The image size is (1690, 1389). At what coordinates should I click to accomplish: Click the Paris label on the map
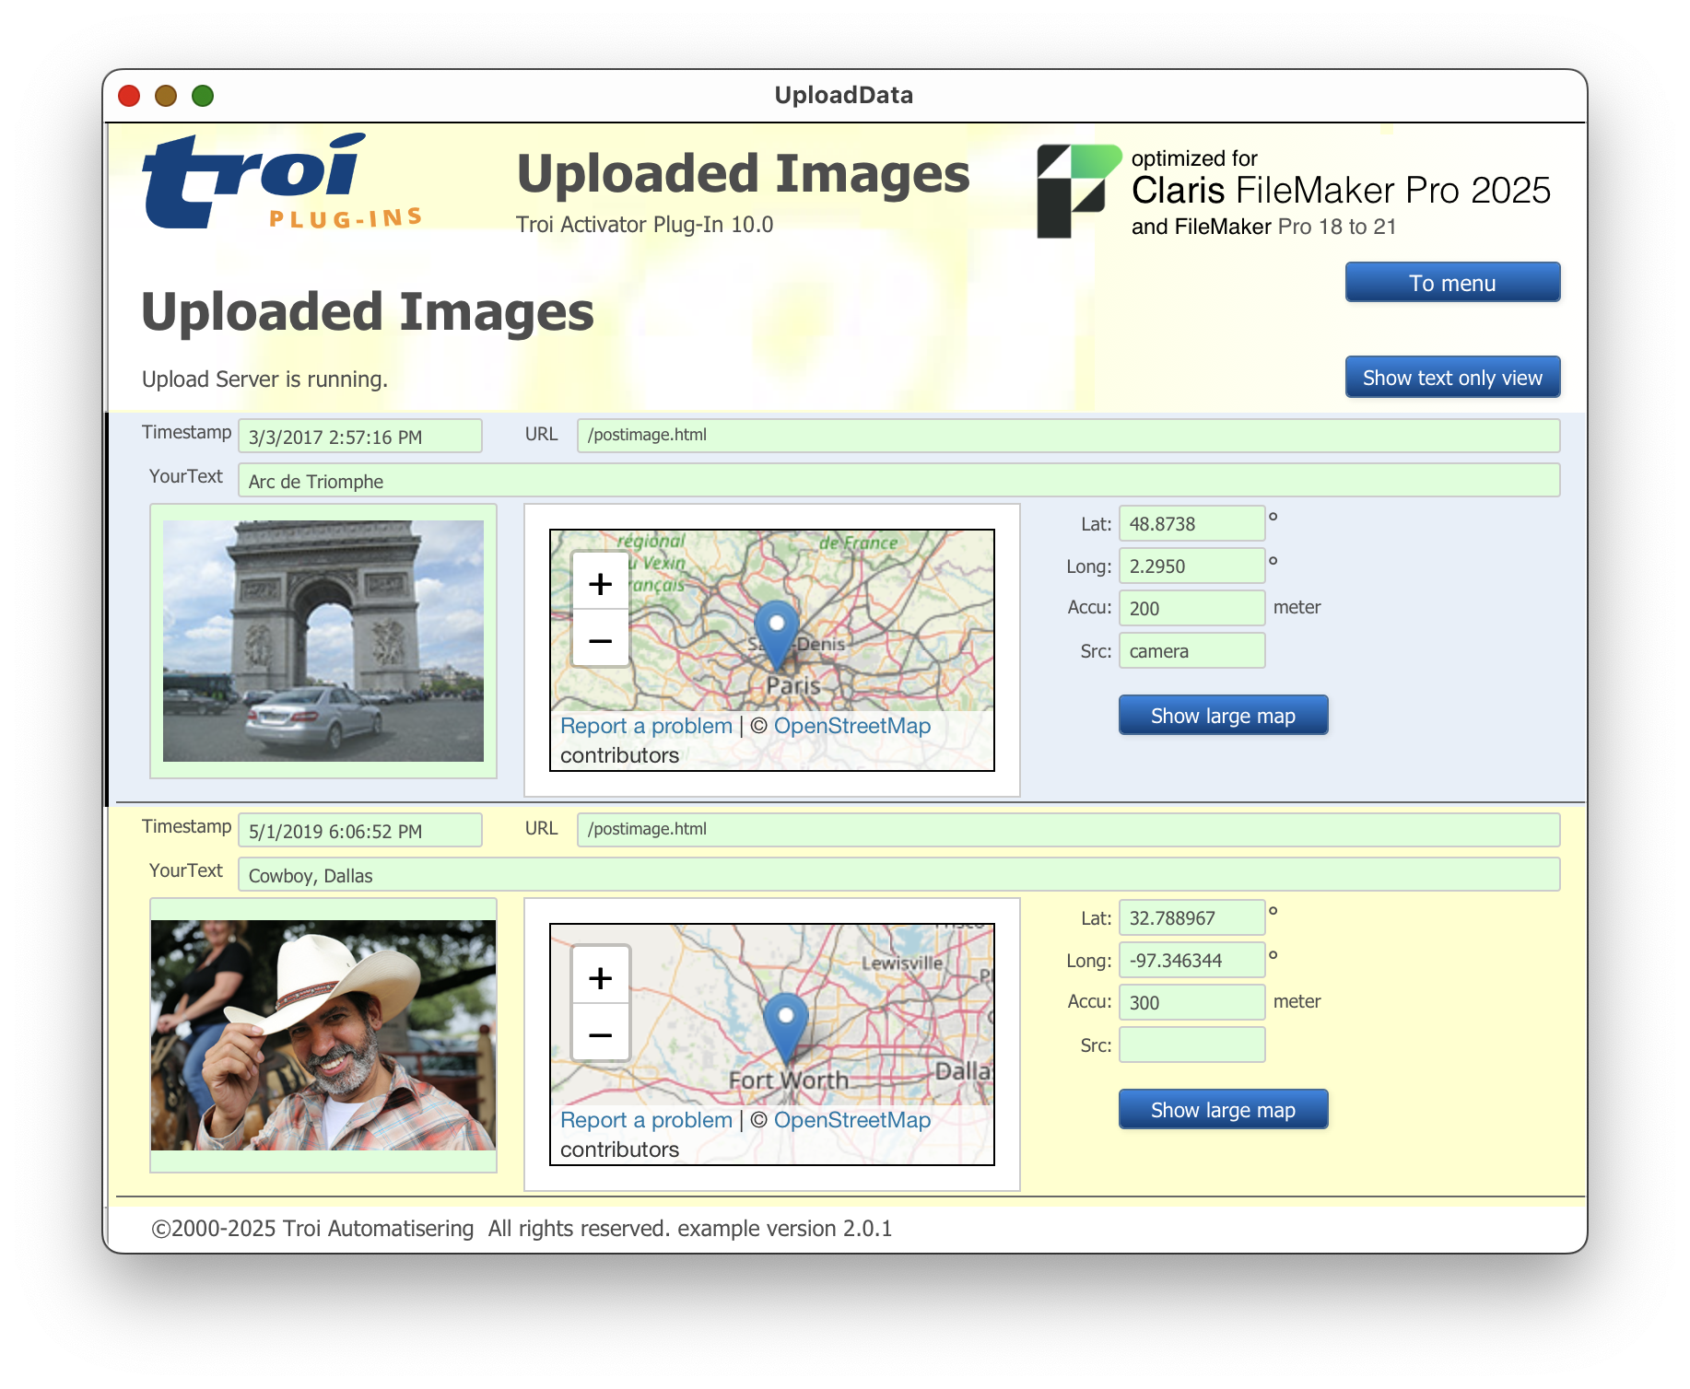(x=793, y=685)
